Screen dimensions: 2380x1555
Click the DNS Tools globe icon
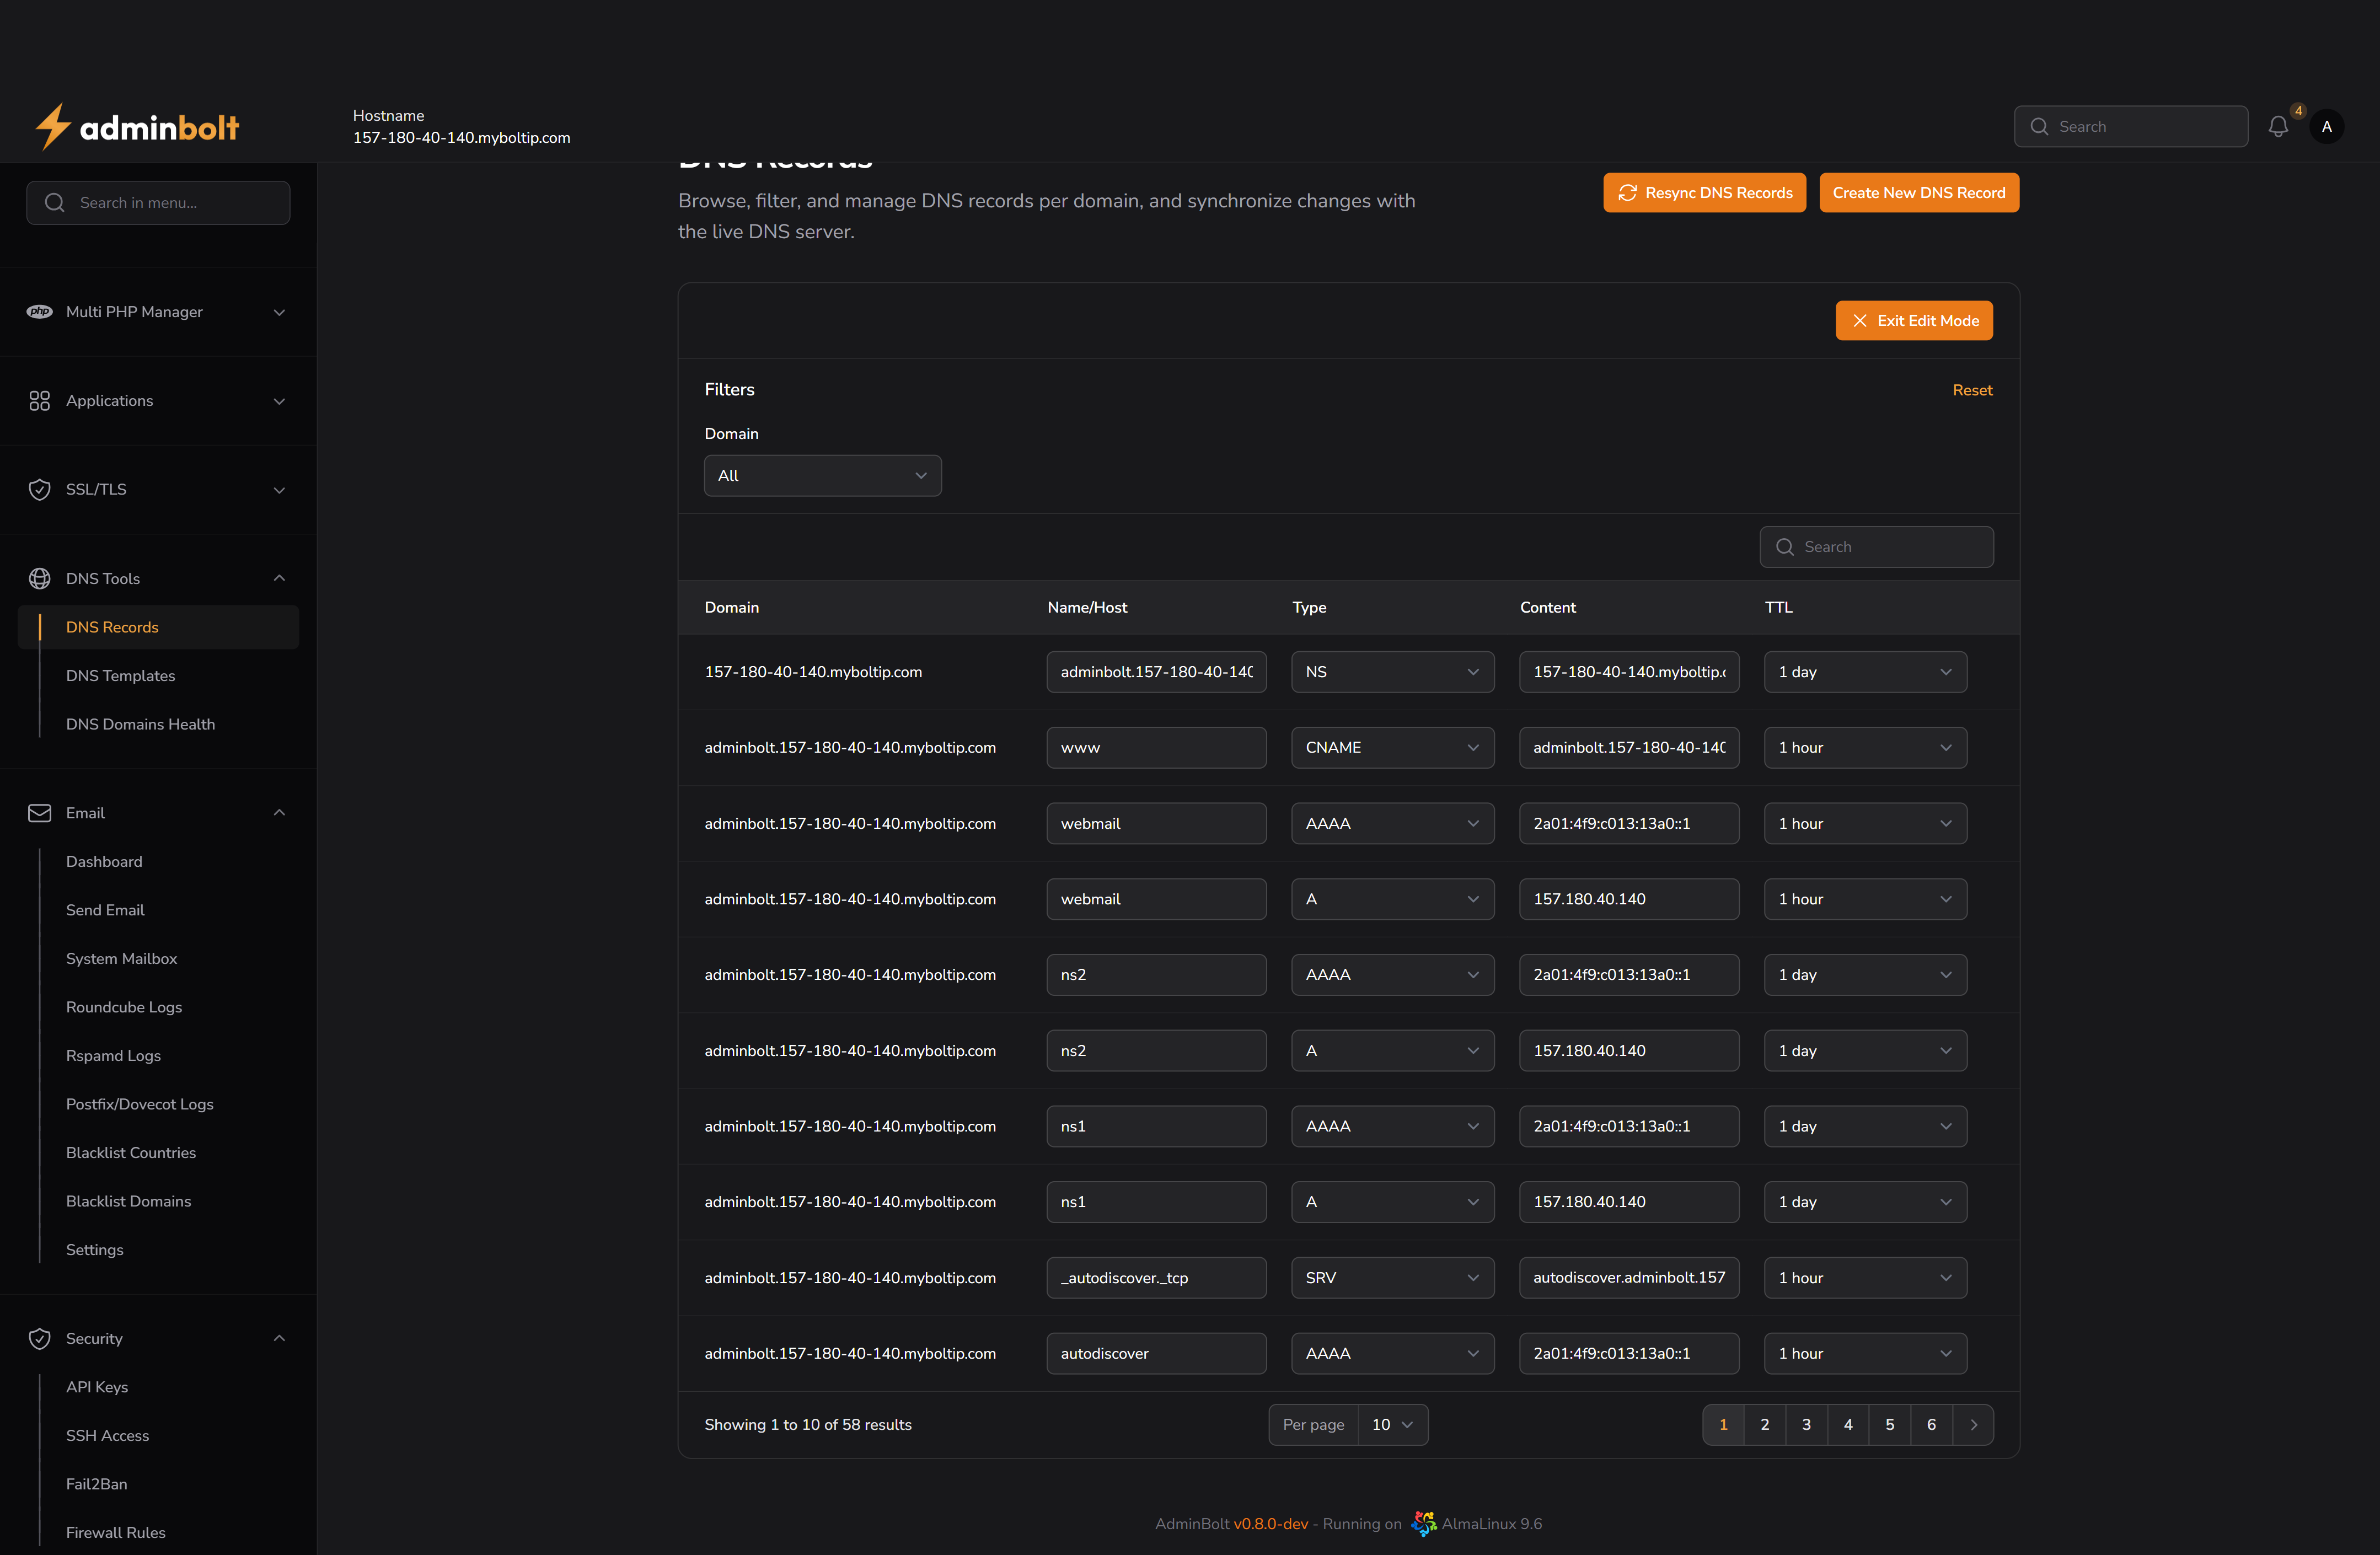coord(40,578)
